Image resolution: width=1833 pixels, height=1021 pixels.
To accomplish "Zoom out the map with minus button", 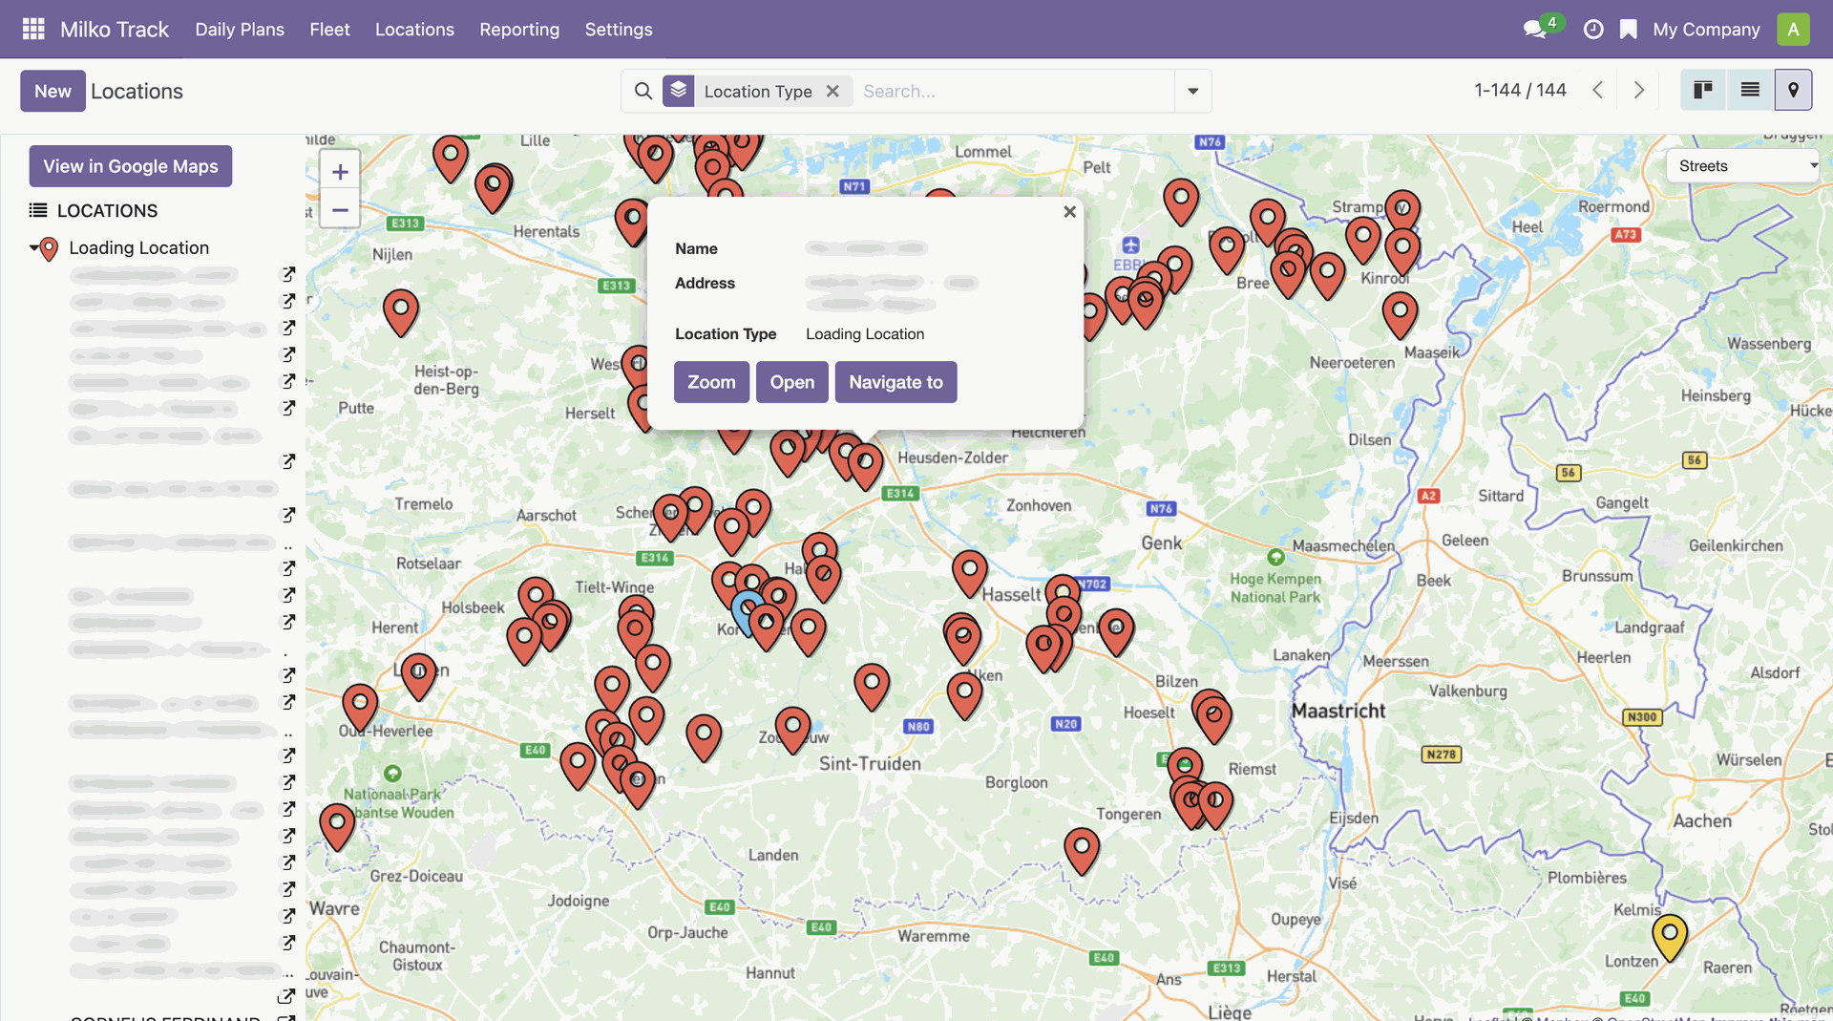I will point(340,209).
